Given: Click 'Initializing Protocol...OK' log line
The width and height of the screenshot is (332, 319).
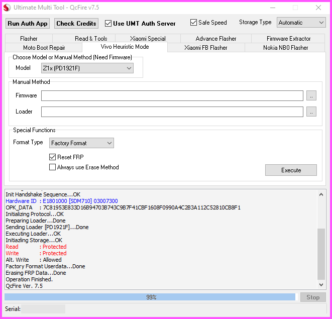Looking at the screenshot, I should [x=35, y=214].
